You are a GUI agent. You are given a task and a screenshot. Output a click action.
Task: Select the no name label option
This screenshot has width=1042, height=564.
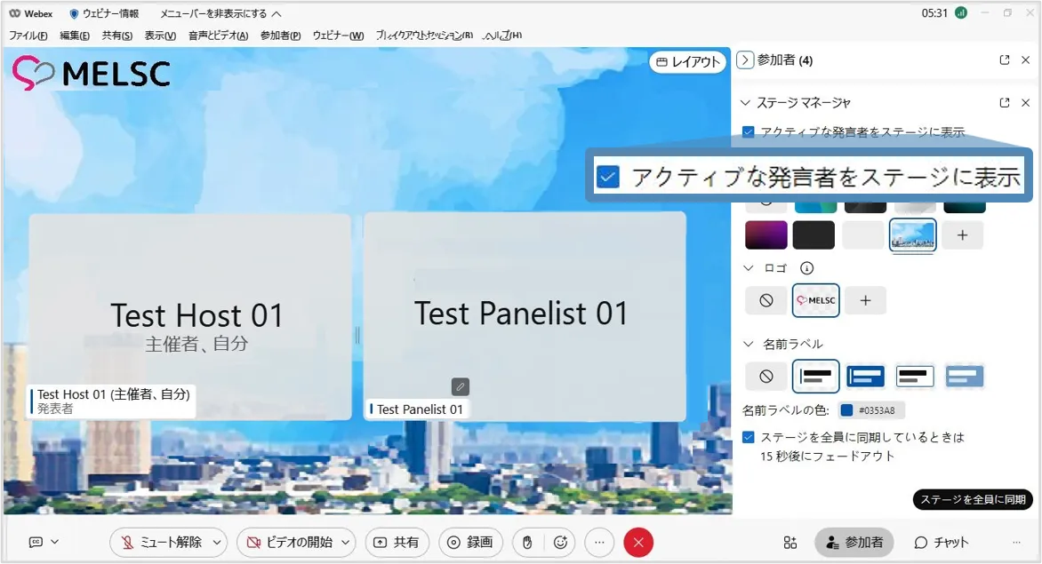tap(765, 376)
